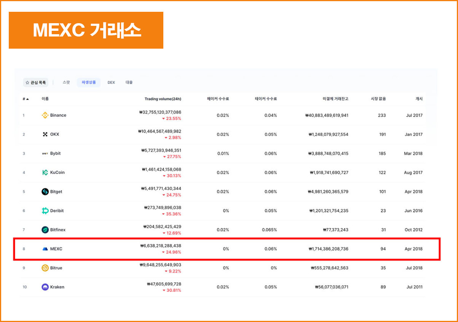The width and height of the screenshot is (458, 322).
Task: Switch to the DEX tab
Action: click(x=111, y=82)
